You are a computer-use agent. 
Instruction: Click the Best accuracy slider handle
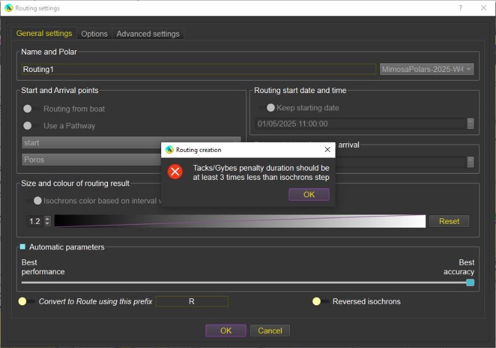coord(470,282)
